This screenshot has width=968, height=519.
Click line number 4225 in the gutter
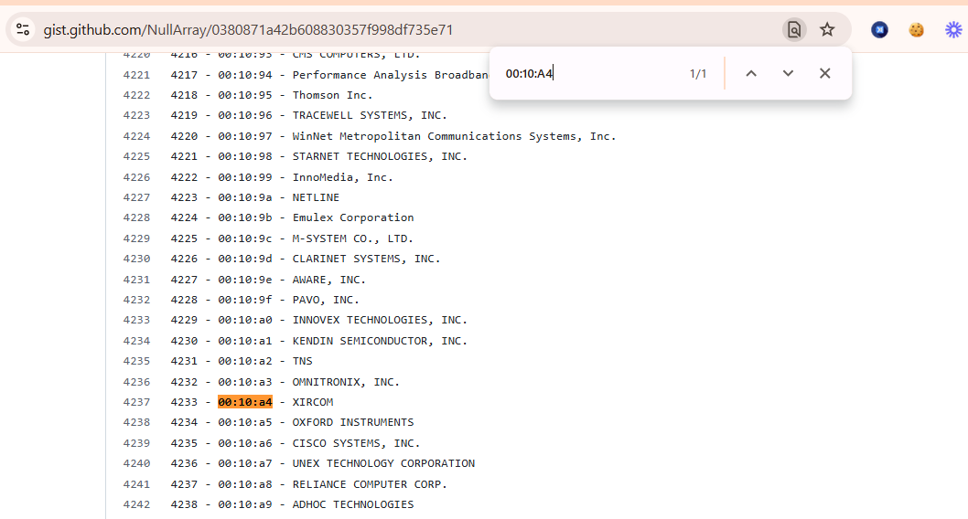136,156
